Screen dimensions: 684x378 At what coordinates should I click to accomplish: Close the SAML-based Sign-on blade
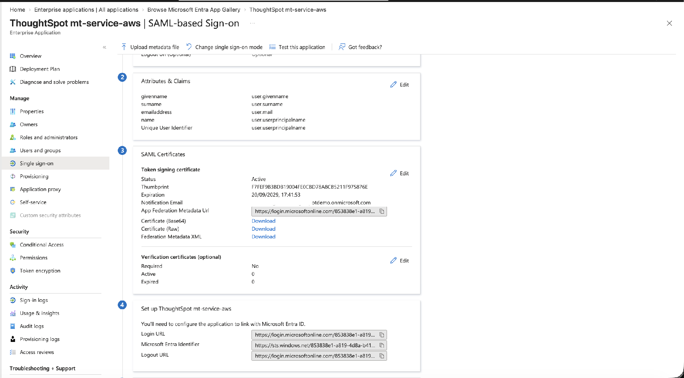point(669,23)
